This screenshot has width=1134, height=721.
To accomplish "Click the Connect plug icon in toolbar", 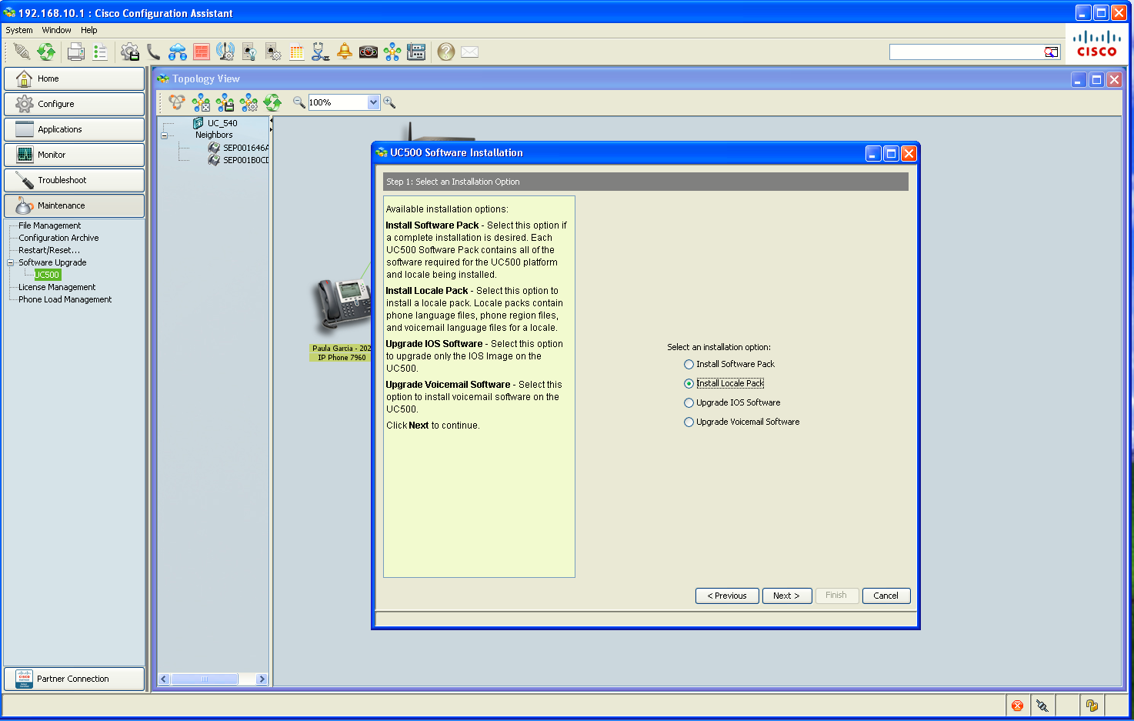I will pyautogui.click(x=22, y=52).
